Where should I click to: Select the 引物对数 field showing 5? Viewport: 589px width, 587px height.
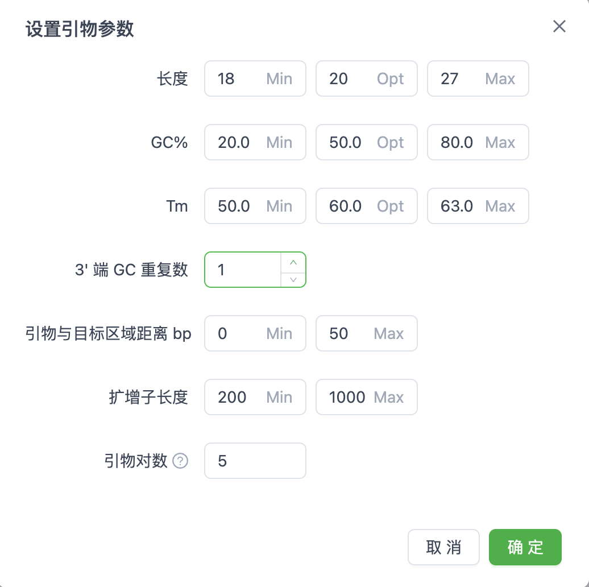[255, 461]
